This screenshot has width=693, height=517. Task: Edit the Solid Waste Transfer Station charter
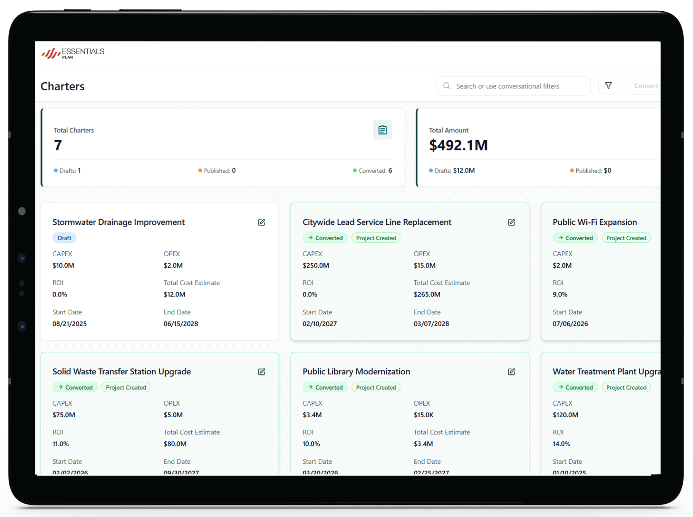pyautogui.click(x=262, y=372)
